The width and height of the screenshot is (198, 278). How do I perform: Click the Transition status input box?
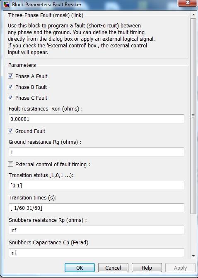97,185
